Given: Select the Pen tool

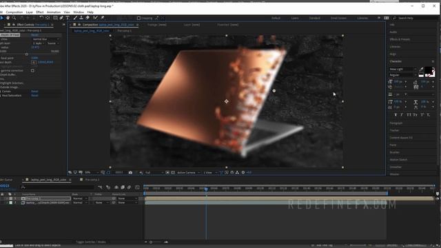Looking at the screenshot, I should (x=61, y=18).
